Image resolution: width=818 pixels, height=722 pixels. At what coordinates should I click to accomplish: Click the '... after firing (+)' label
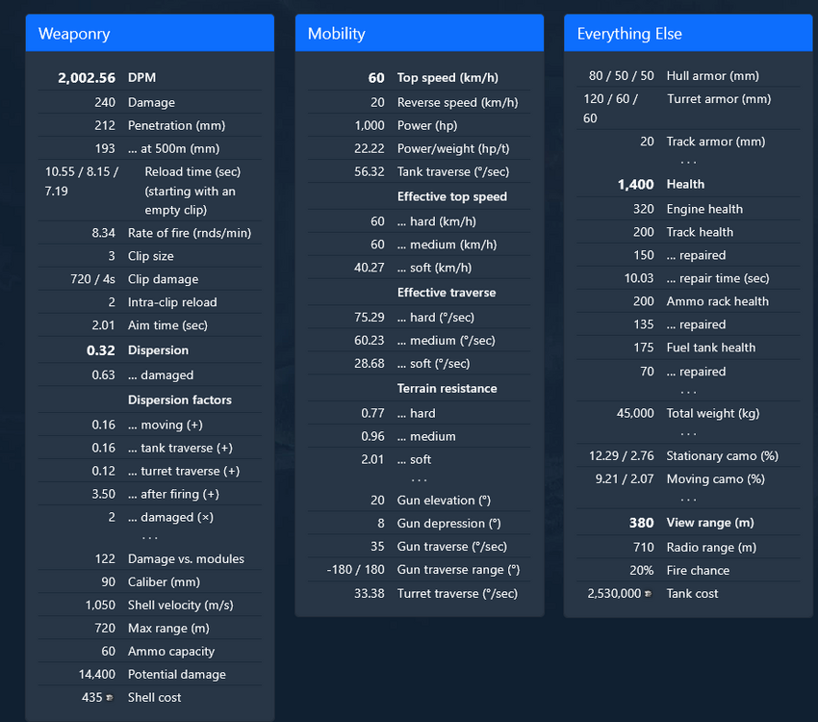click(x=173, y=494)
